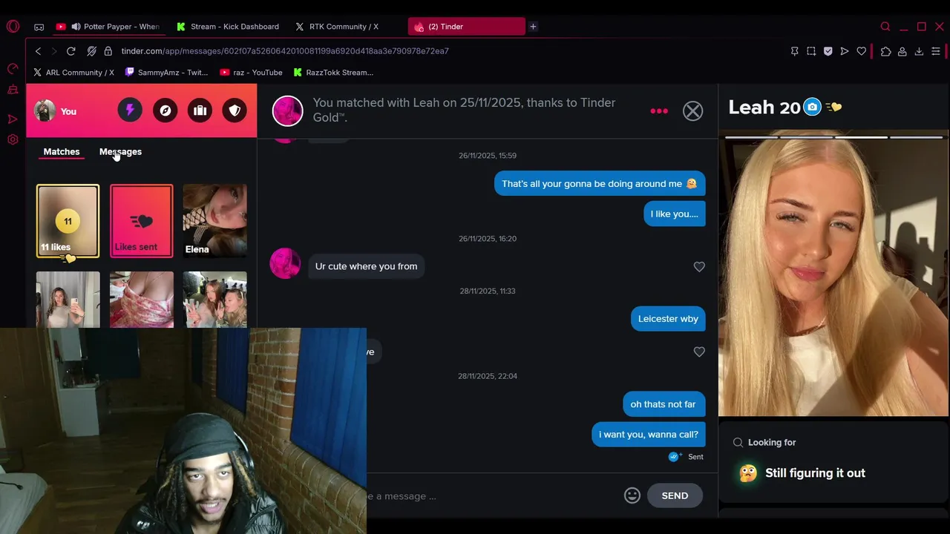Click the send-to-flow arrow icon
The height and width of the screenshot is (534, 950).
tap(845, 51)
